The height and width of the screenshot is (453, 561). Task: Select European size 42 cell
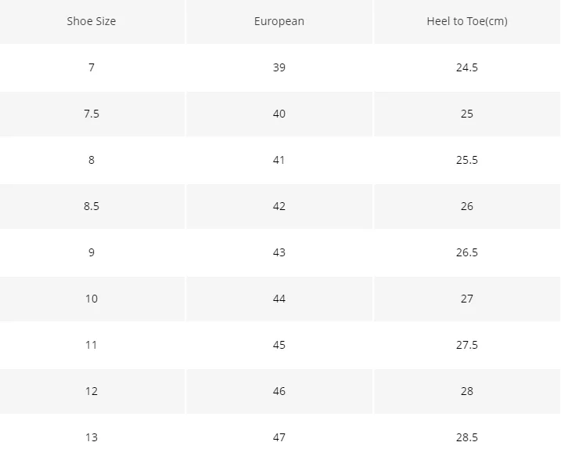[279, 206]
